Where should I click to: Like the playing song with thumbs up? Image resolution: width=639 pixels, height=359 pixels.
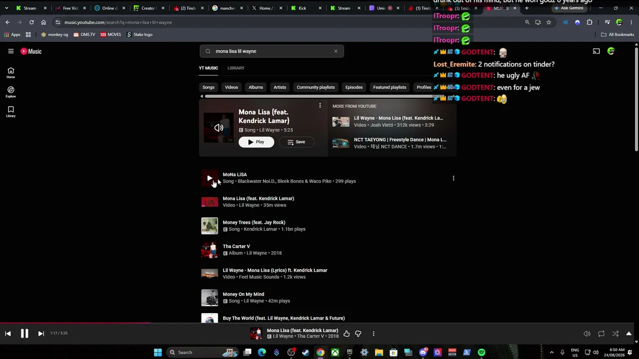(346, 334)
